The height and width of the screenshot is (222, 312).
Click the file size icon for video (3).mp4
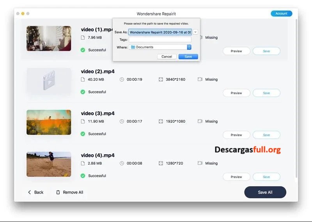tap(83, 122)
